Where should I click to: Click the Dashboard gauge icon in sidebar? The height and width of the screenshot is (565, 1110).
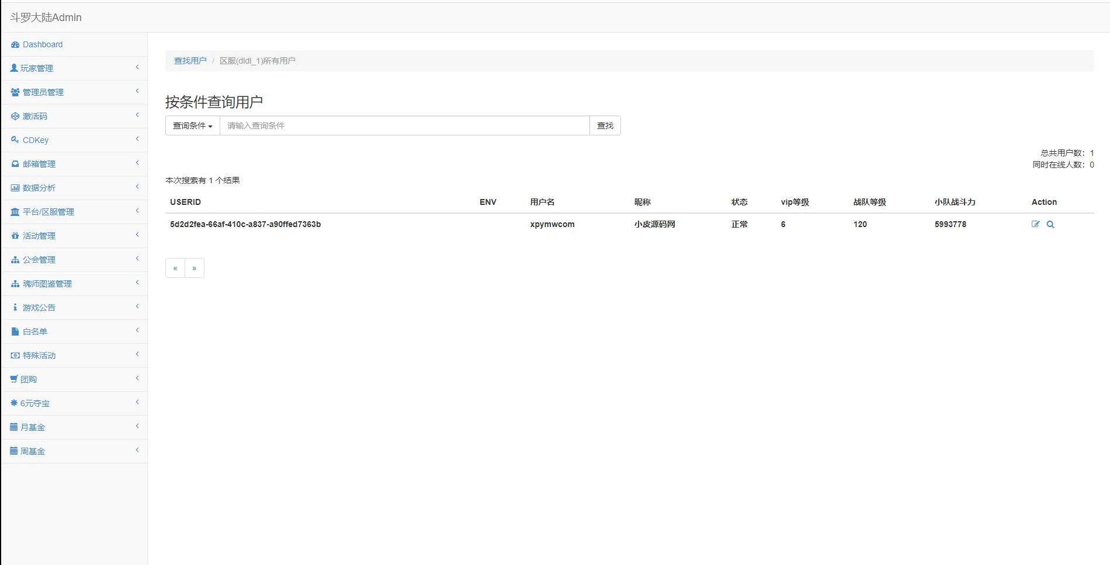click(15, 45)
